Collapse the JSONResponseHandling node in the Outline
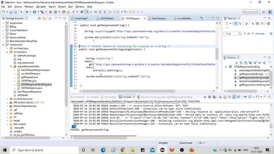Viewport: 274px width, 154px height. coord(226,67)
